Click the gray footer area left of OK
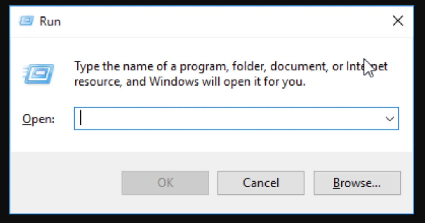 pyautogui.click(x=65, y=183)
